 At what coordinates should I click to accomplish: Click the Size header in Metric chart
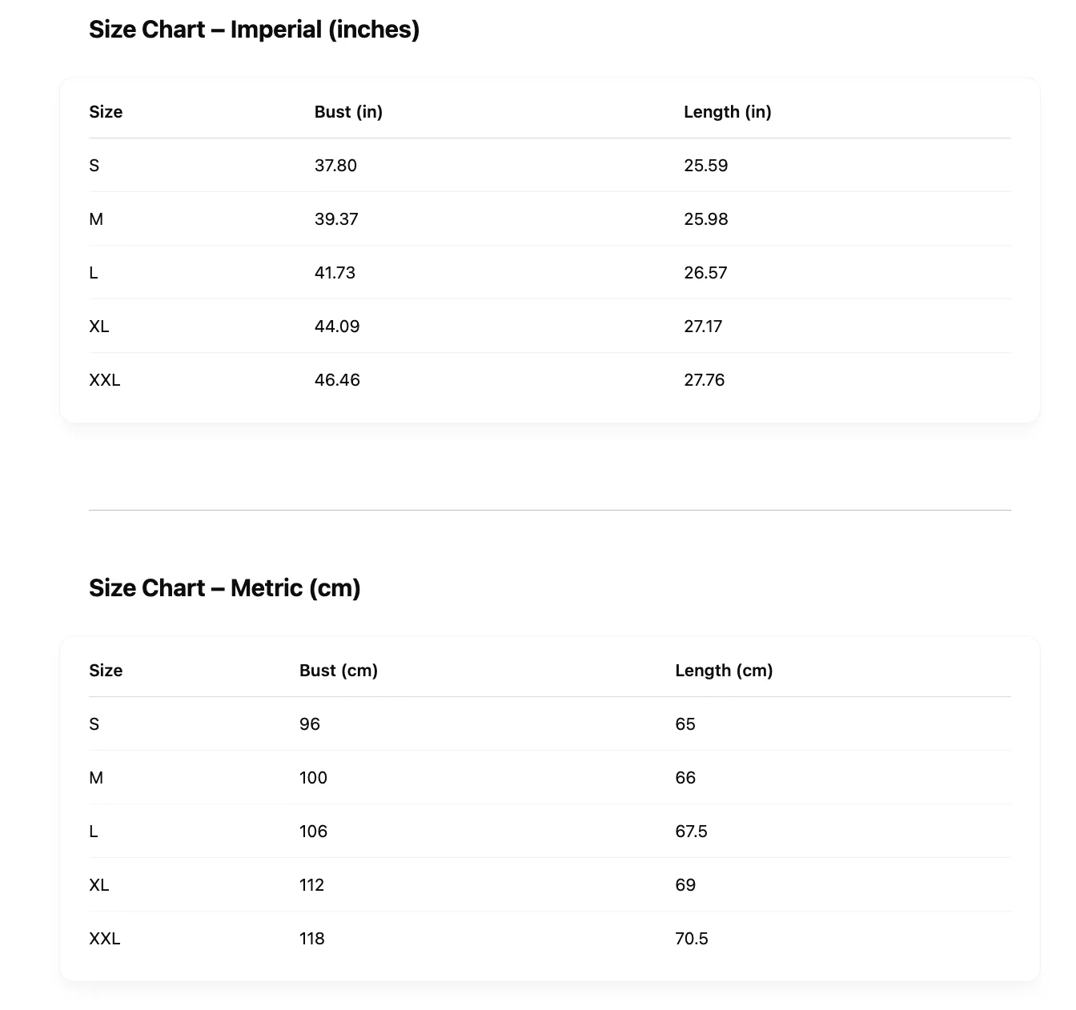106,671
